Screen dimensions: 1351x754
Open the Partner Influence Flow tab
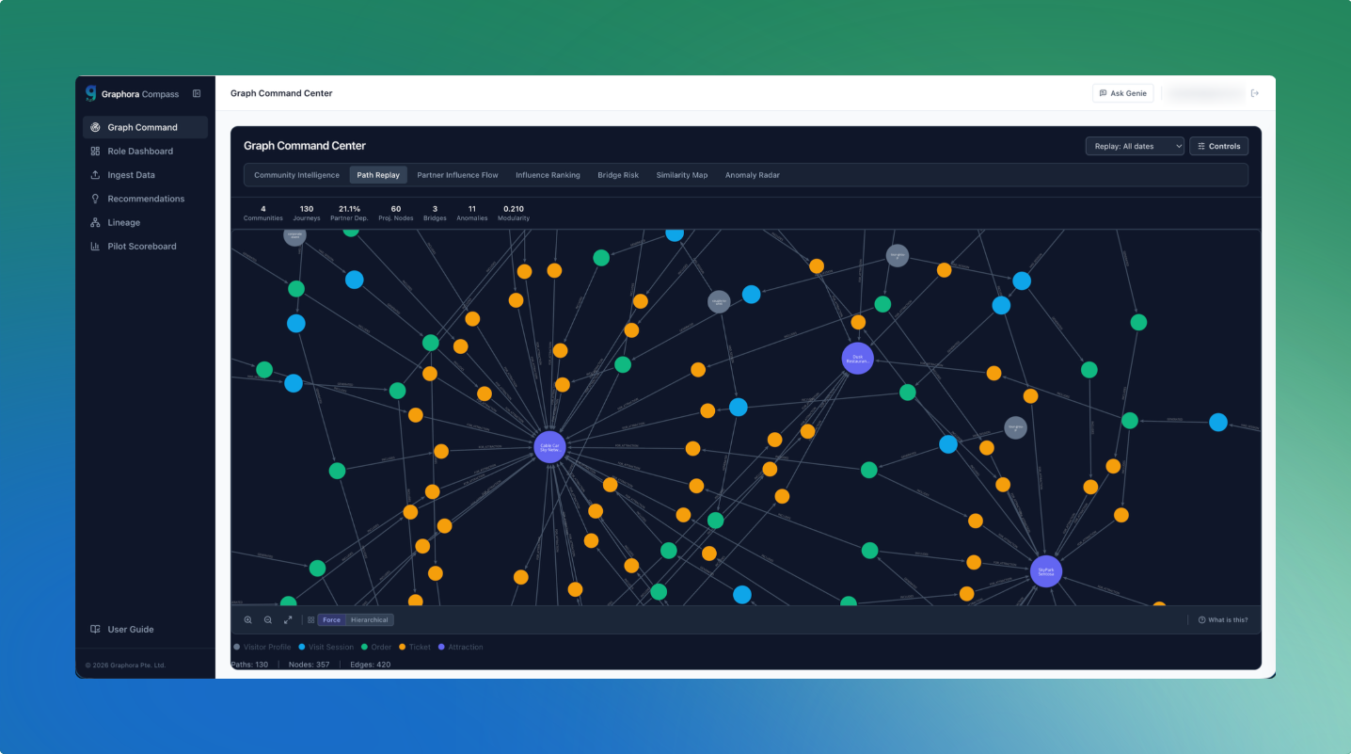click(x=457, y=175)
